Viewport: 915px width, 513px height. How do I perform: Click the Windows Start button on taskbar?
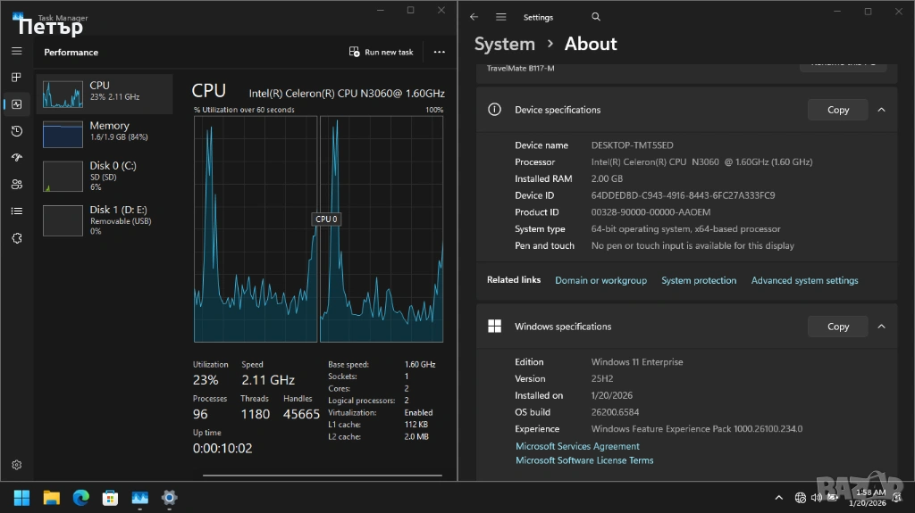click(x=21, y=498)
